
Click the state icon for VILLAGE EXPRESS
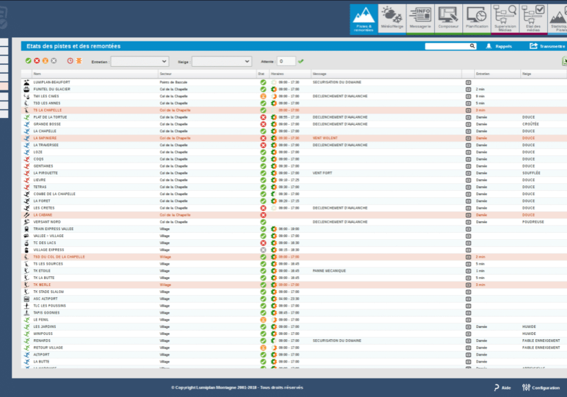(263, 250)
